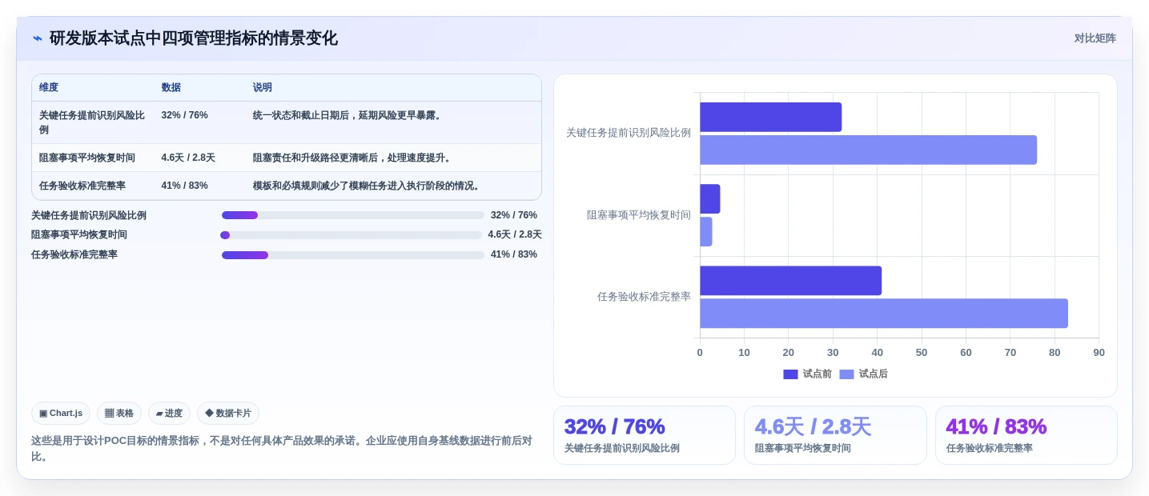The width and height of the screenshot is (1149, 496).
Task: Click x-axis tick label 90
Action: point(1099,353)
